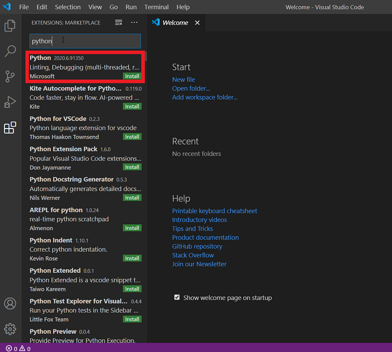Open the Selection menu
This screenshot has width=392, height=352.
coord(68,7)
